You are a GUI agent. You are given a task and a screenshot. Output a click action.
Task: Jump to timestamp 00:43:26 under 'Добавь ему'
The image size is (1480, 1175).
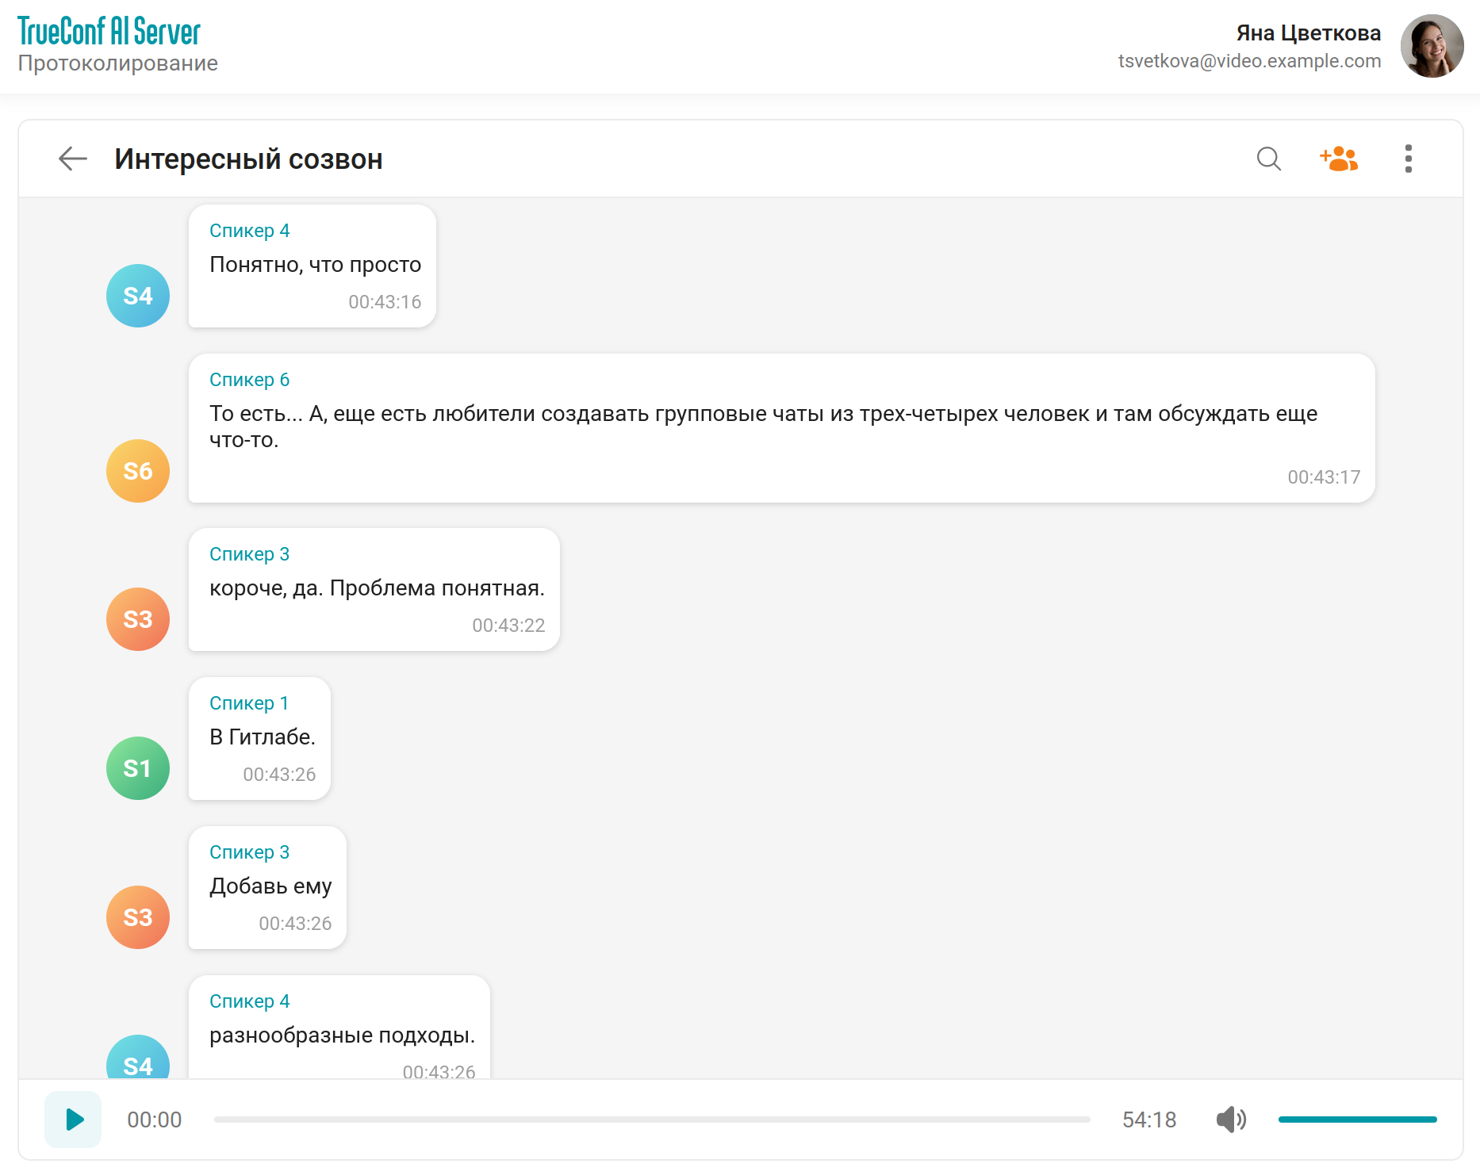click(295, 924)
